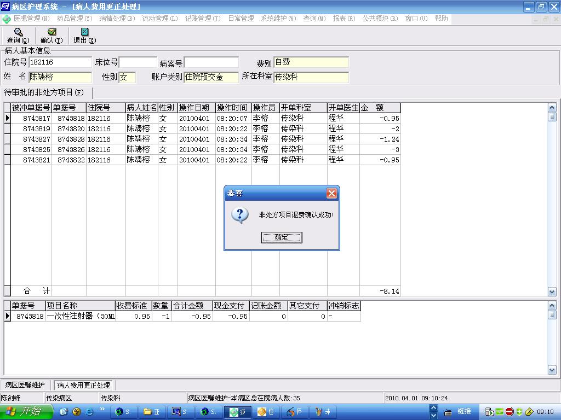
Task: Click the 费别 field showing 自费
Action: click(x=311, y=62)
